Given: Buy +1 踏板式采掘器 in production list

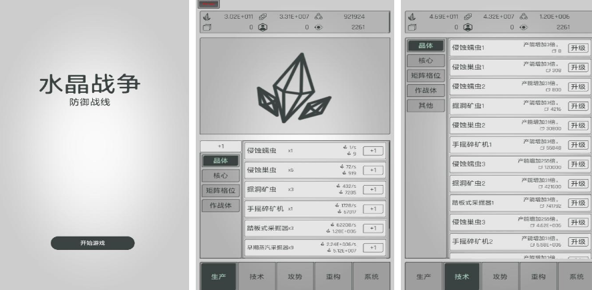Looking at the screenshot, I should (x=373, y=229).
